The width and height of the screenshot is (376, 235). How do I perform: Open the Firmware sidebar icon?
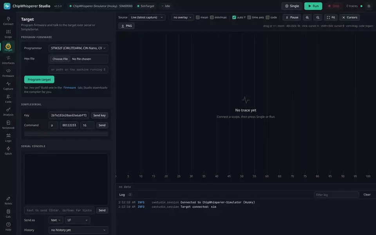pyautogui.click(x=8, y=73)
